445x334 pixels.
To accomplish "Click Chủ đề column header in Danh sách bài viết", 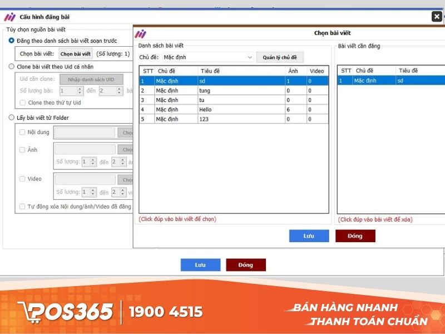I will pos(176,71).
